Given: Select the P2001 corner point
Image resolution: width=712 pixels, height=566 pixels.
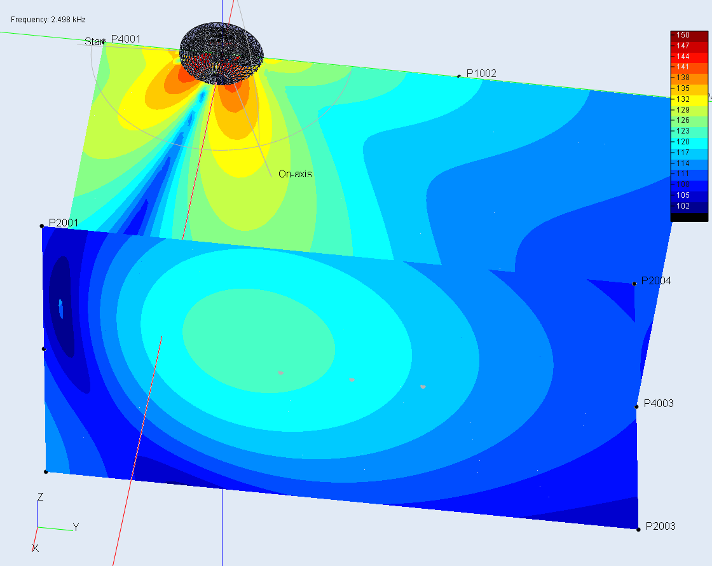Looking at the screenshot, I should pyautogui.click(x=42, y=226).
